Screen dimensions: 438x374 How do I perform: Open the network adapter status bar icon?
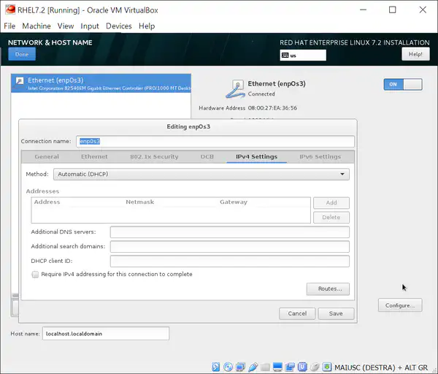(x=240, y=366)
